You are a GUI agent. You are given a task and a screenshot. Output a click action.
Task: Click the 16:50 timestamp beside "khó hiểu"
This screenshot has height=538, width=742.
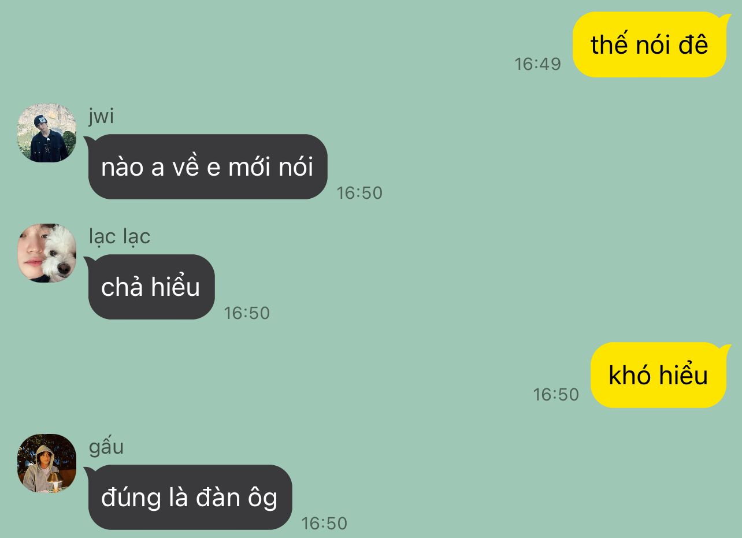click(556, 394)
